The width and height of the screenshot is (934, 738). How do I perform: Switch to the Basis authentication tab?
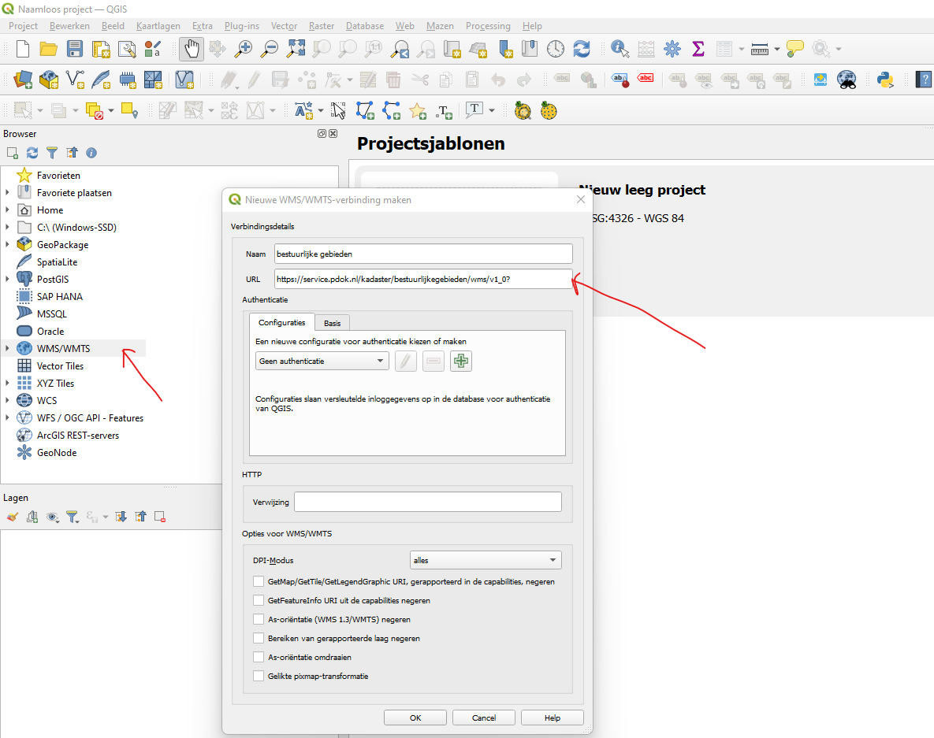tap(333, 323)
